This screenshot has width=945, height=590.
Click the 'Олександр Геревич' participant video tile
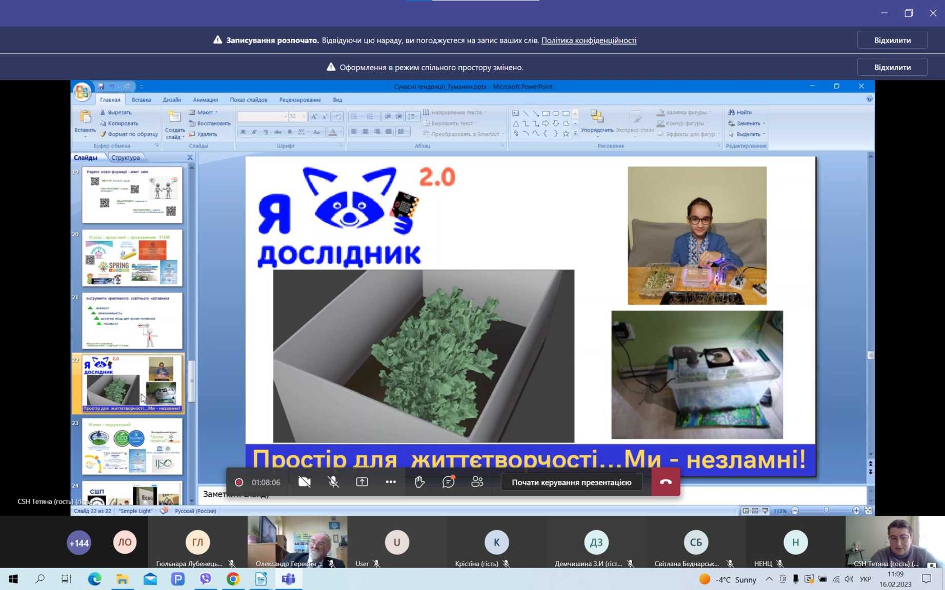pyautogui.click(x=297, y=541)
